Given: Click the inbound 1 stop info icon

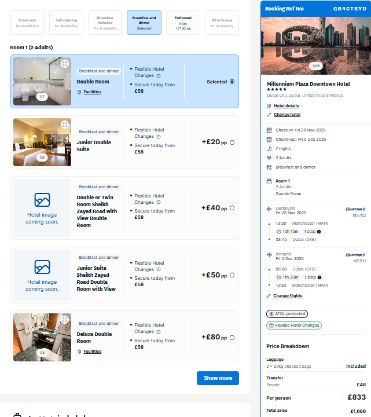Looking at the screenshot, I should coord(319,277).
